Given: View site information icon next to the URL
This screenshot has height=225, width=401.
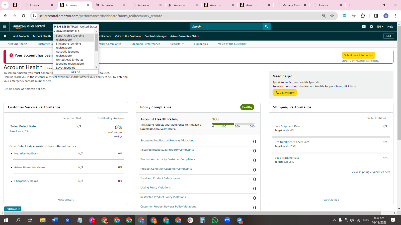Looking at the screenshot, I should coord(34,16).
